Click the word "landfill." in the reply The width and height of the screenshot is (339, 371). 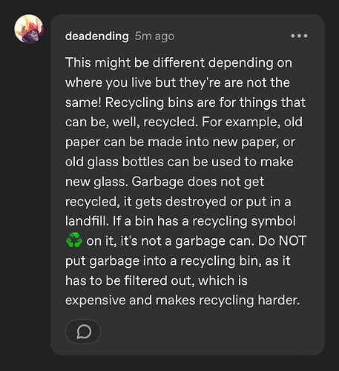pyautogui.click(x=87, y=221)
